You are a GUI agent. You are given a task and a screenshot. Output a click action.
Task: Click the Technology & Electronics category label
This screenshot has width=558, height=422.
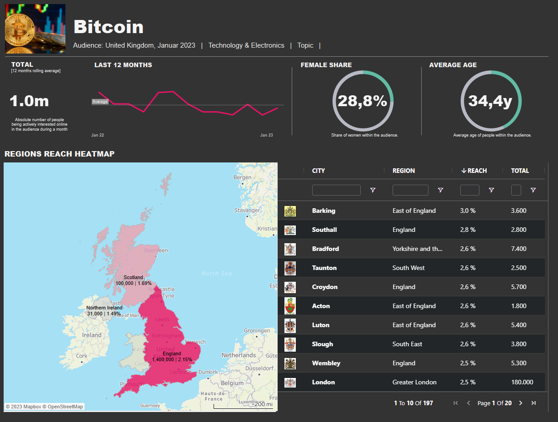(246, 45)
